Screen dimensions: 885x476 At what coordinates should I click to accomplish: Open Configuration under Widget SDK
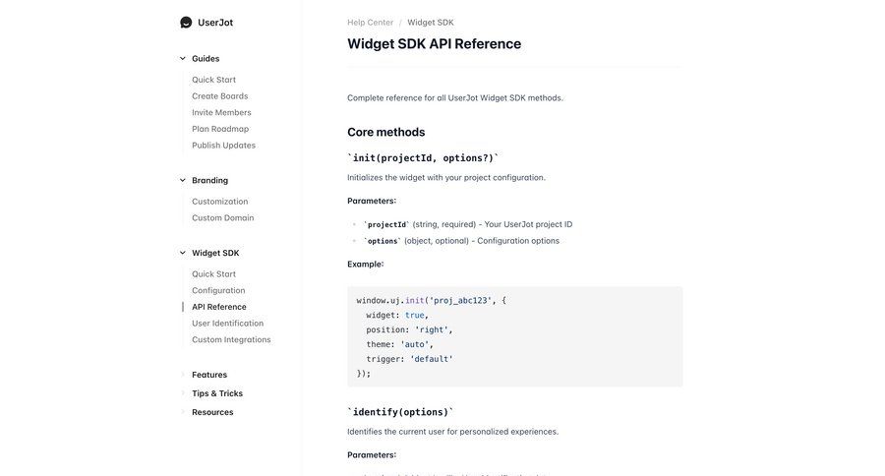(218, 291)
